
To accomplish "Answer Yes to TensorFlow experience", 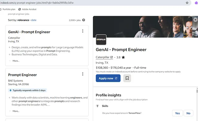I will (177, 113).
